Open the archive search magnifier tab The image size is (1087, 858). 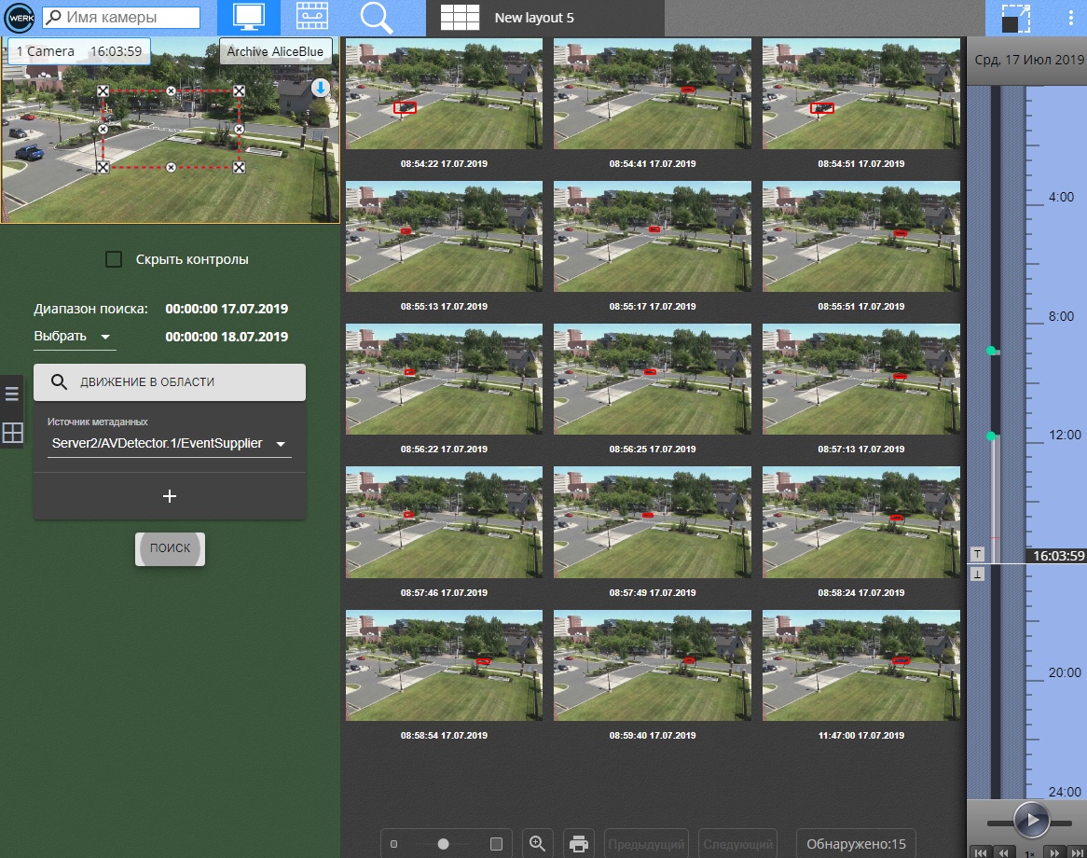(x=377, y=18)
